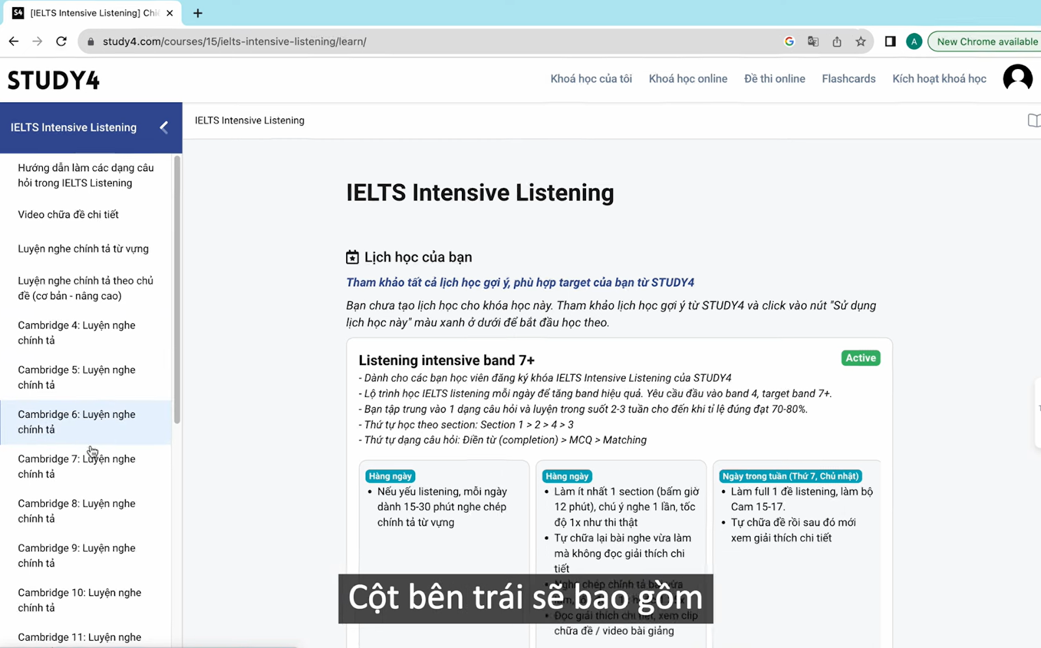Open a new browser tab
This screenshot has width=1041, height=648.
(198, 13)
